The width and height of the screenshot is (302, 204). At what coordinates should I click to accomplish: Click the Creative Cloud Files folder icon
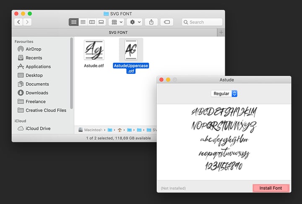21,110
